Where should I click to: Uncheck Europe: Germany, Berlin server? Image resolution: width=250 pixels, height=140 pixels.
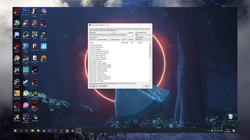pos(91,75)
